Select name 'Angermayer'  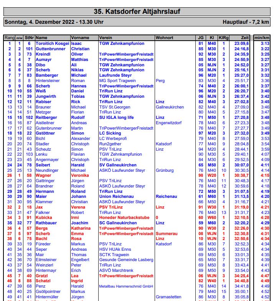pos(47,160)
